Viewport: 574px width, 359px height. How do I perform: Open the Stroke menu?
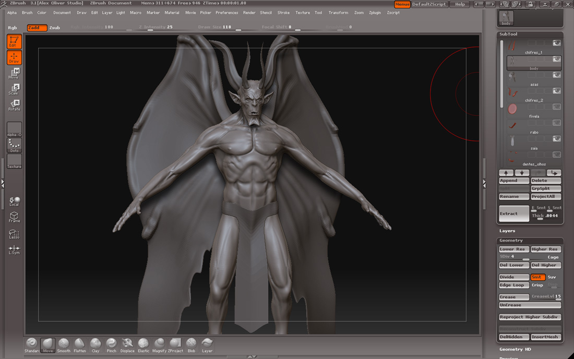[283, 13]
